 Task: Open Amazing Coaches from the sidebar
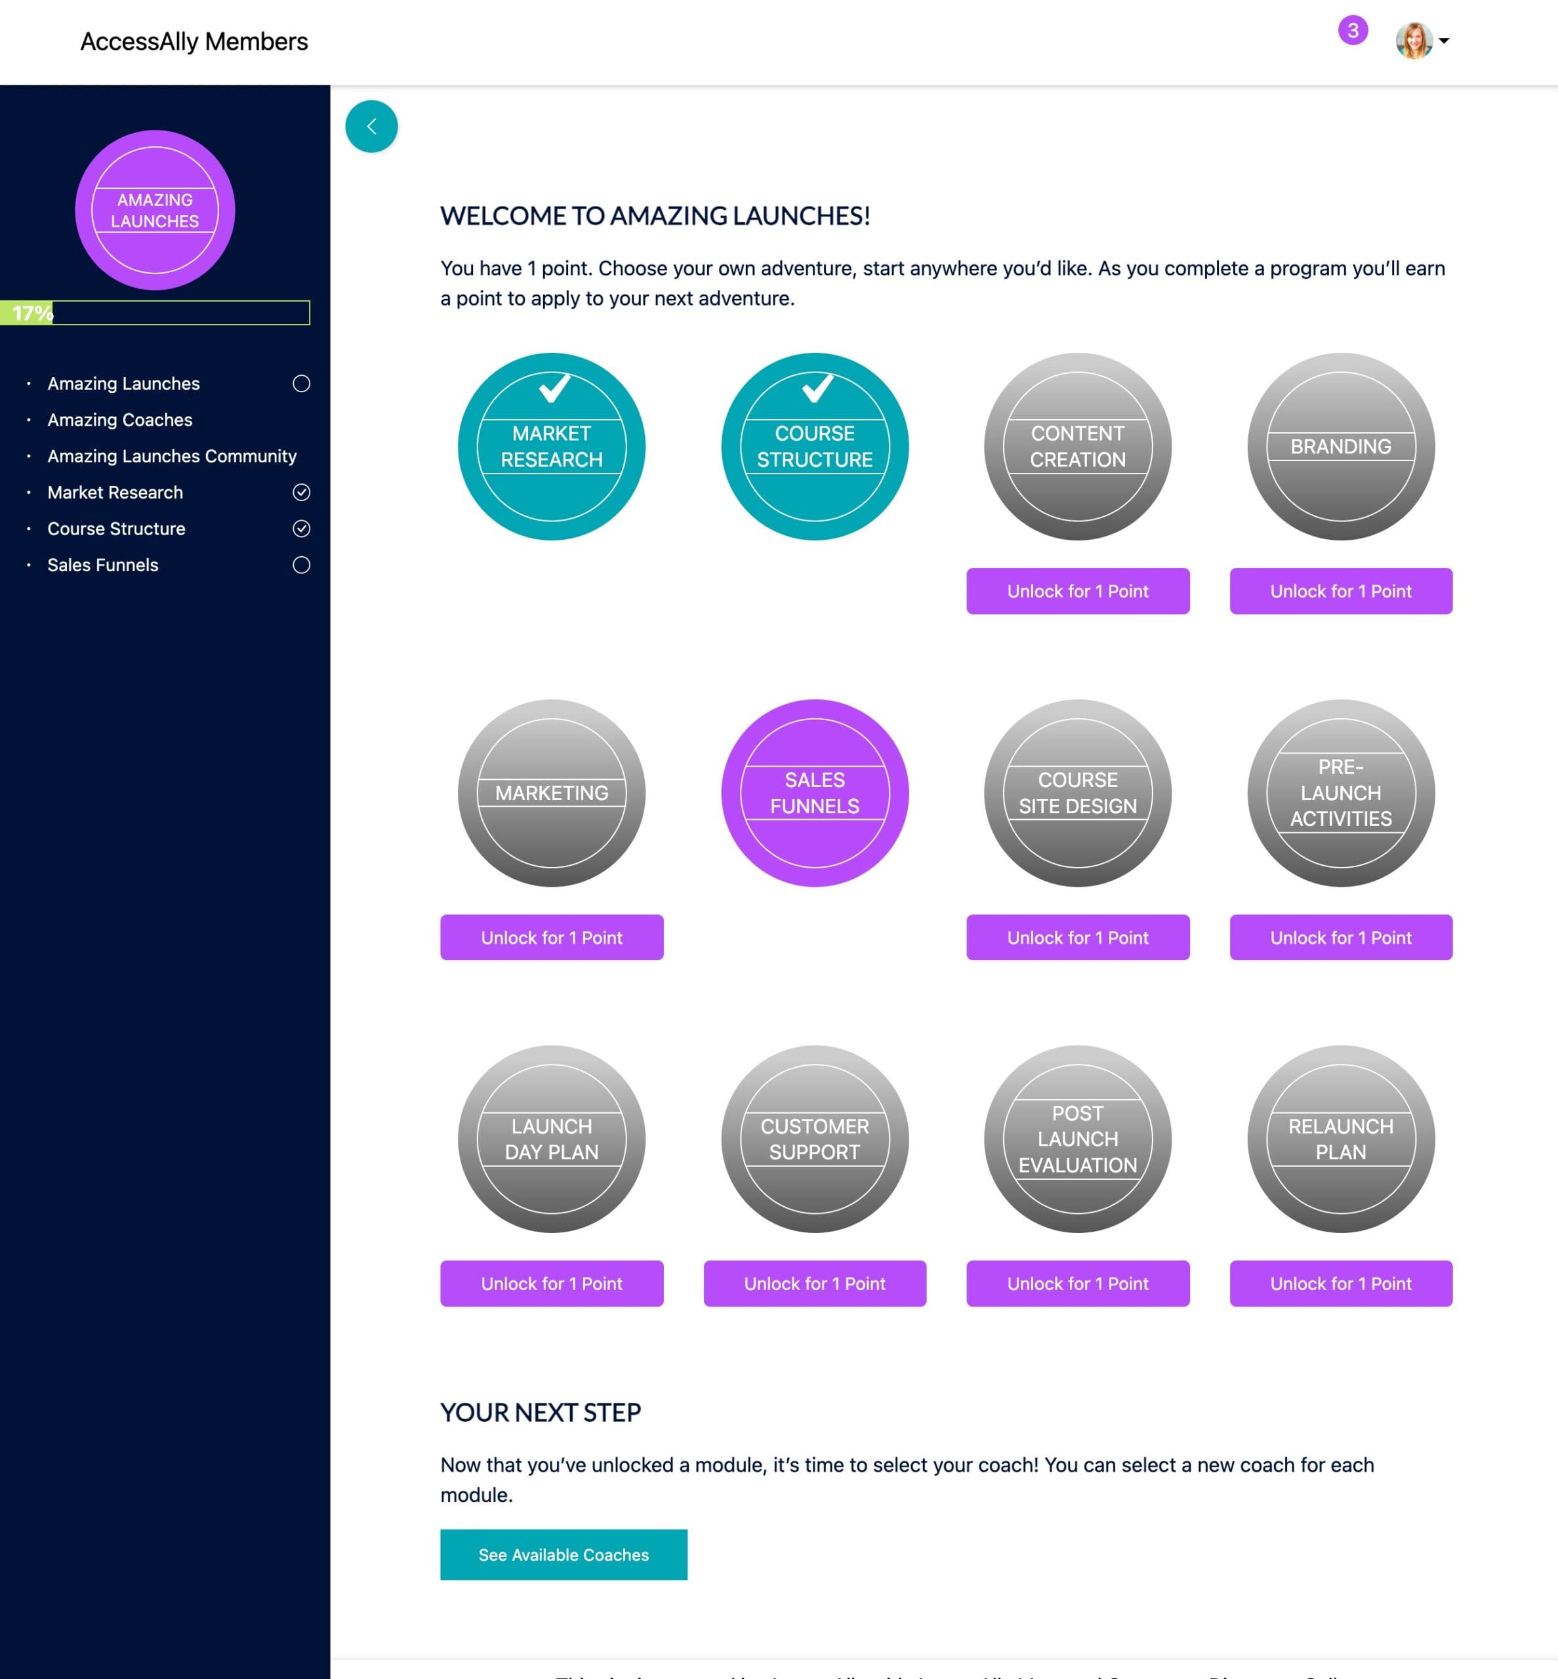(119, 420)
